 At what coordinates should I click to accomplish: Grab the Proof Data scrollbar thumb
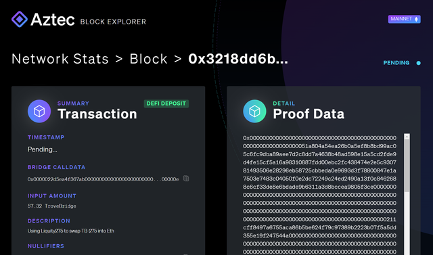407,166
